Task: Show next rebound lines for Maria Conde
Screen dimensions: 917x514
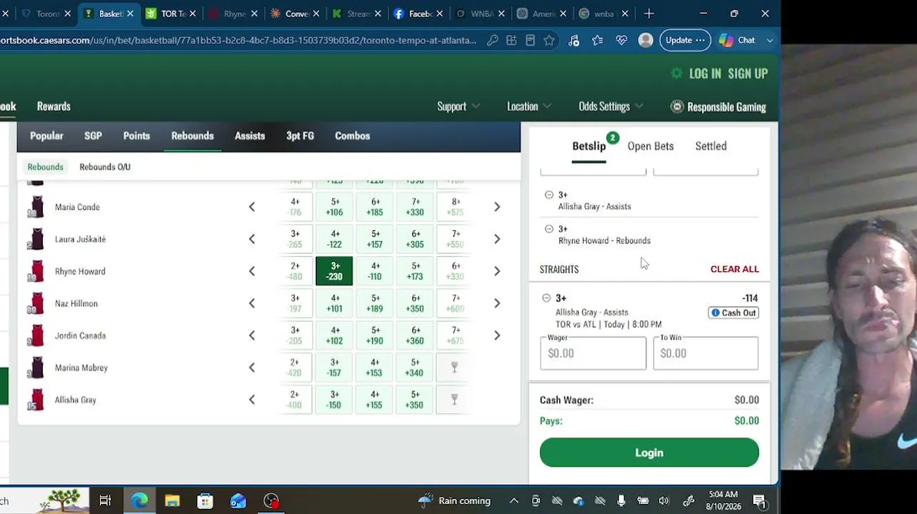Action: pyautogui.click(x=497, y=207)
